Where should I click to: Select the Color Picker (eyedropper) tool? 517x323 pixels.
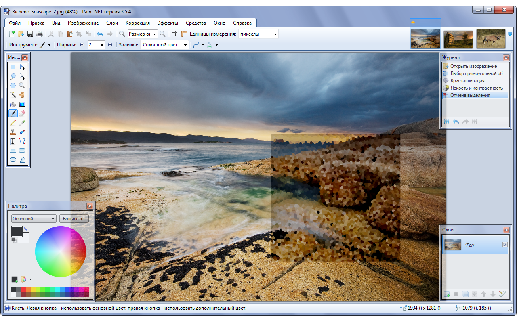coord(22,123)
